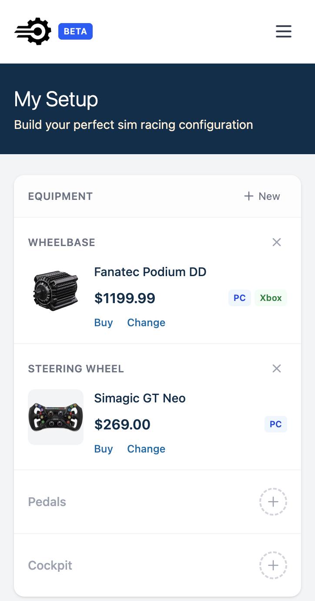Add new equipment with New button
This screenshot has width=315, height=601.
262,196
